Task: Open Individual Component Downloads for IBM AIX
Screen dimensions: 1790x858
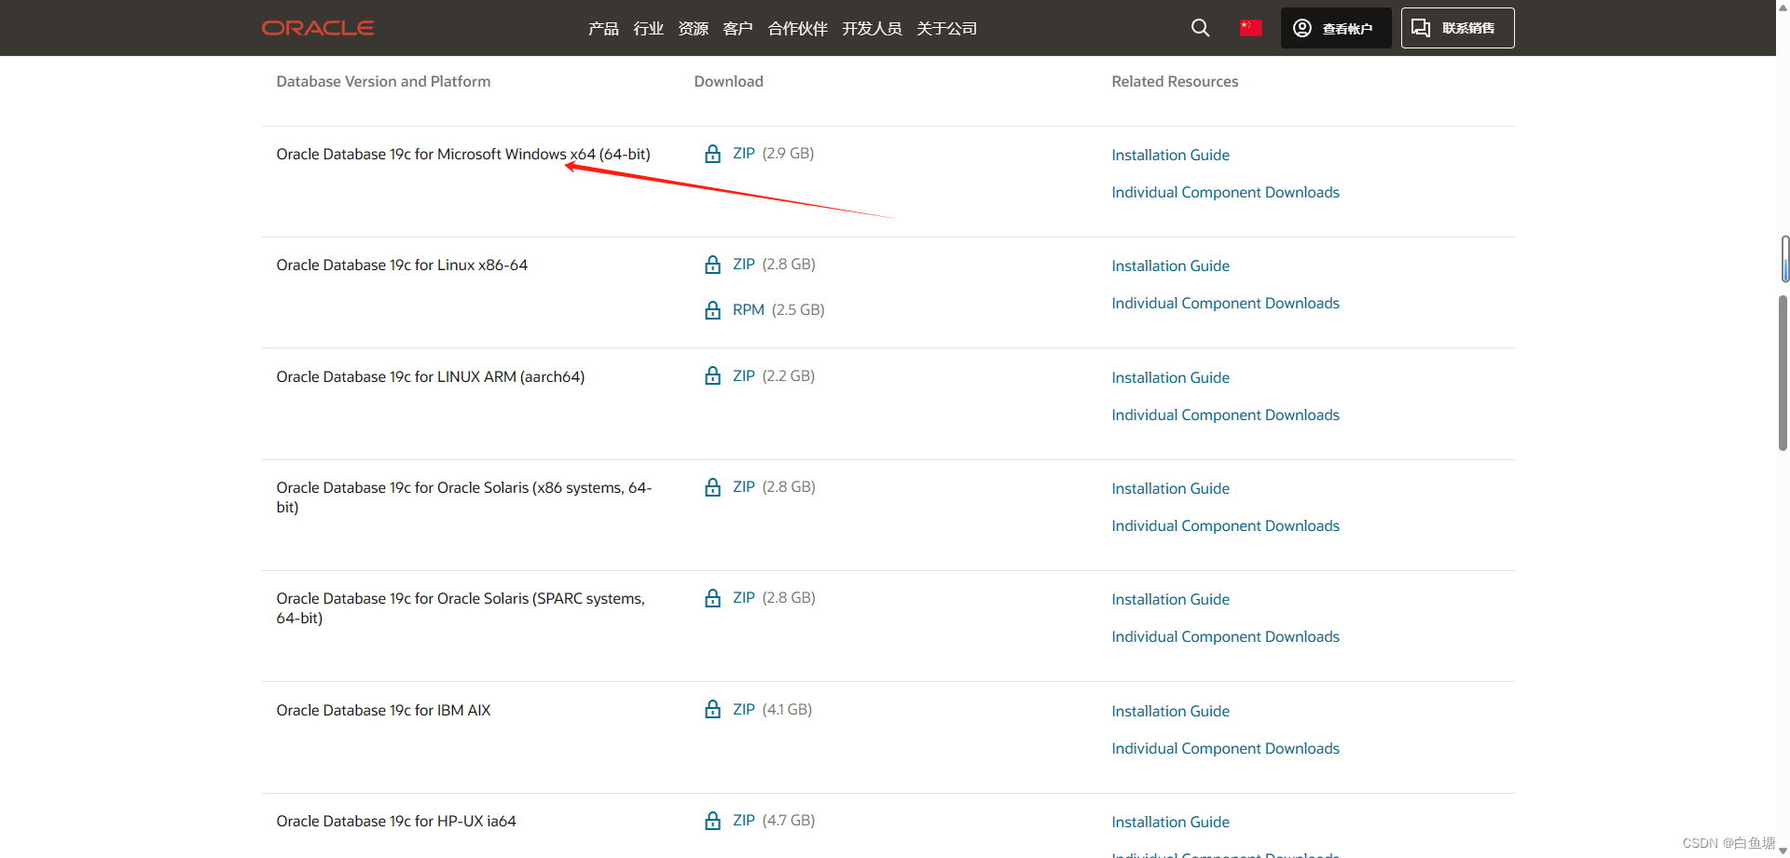Action: pos(1225,748)
